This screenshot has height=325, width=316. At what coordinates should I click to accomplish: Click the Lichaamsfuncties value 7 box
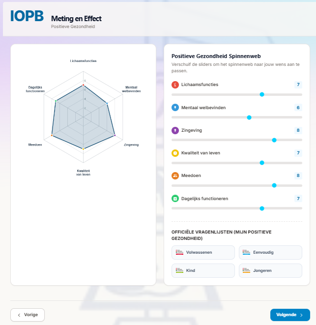click(298, 85)
